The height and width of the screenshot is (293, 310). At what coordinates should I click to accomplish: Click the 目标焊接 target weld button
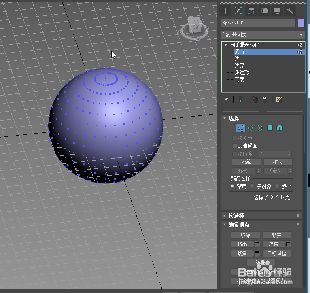[276, 253]
